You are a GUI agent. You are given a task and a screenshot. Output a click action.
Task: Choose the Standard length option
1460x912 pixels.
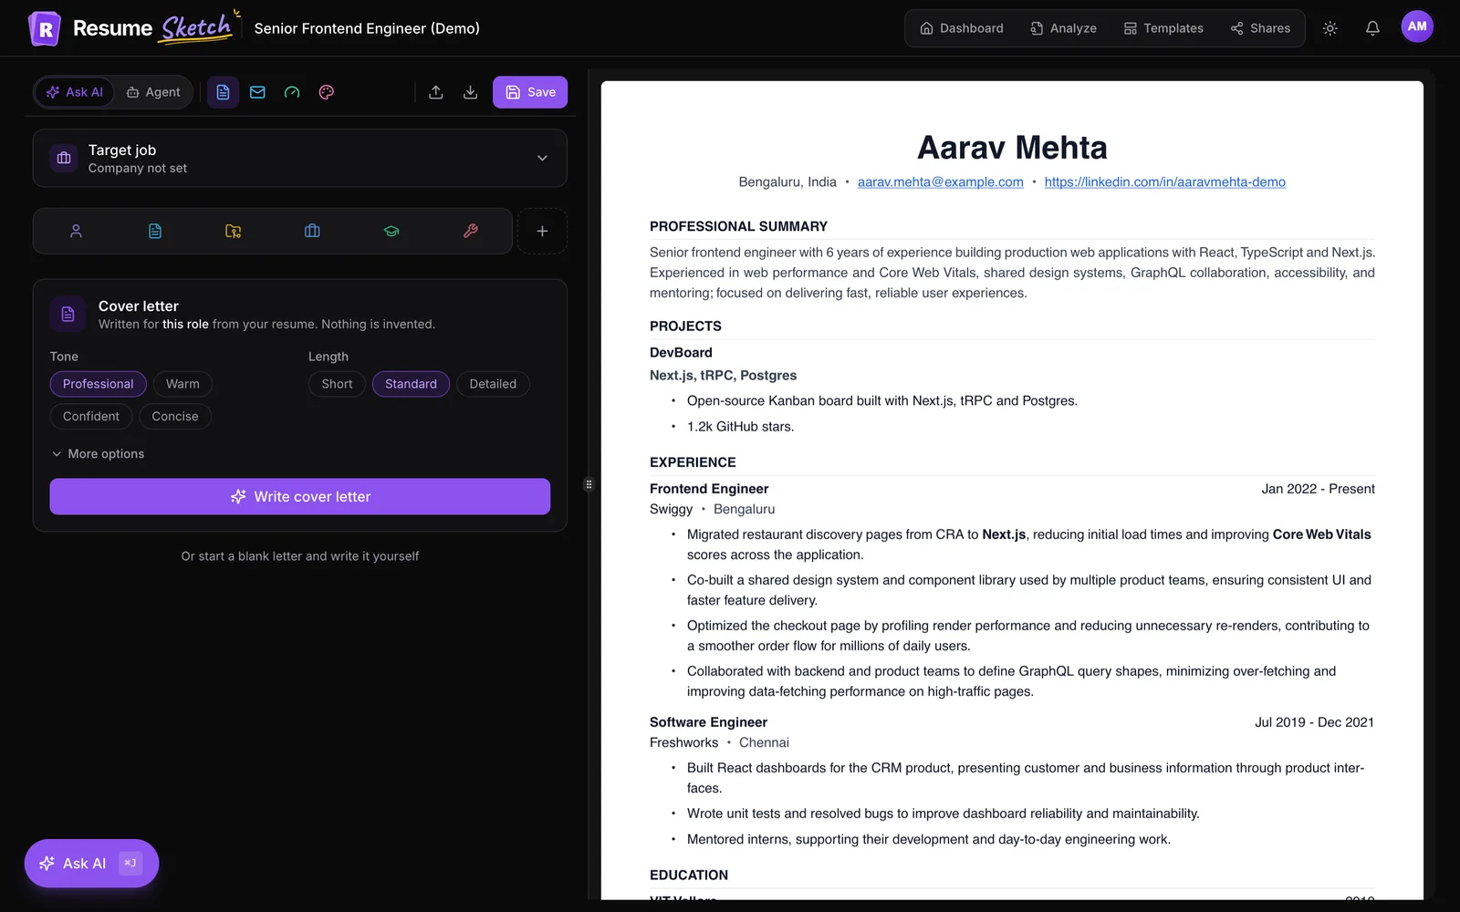click(x=411, y=384)
